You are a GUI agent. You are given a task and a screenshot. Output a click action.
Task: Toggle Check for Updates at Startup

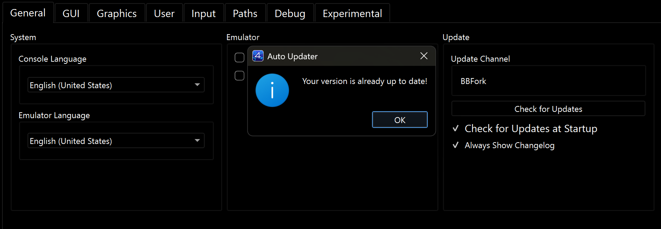point(525,129)
